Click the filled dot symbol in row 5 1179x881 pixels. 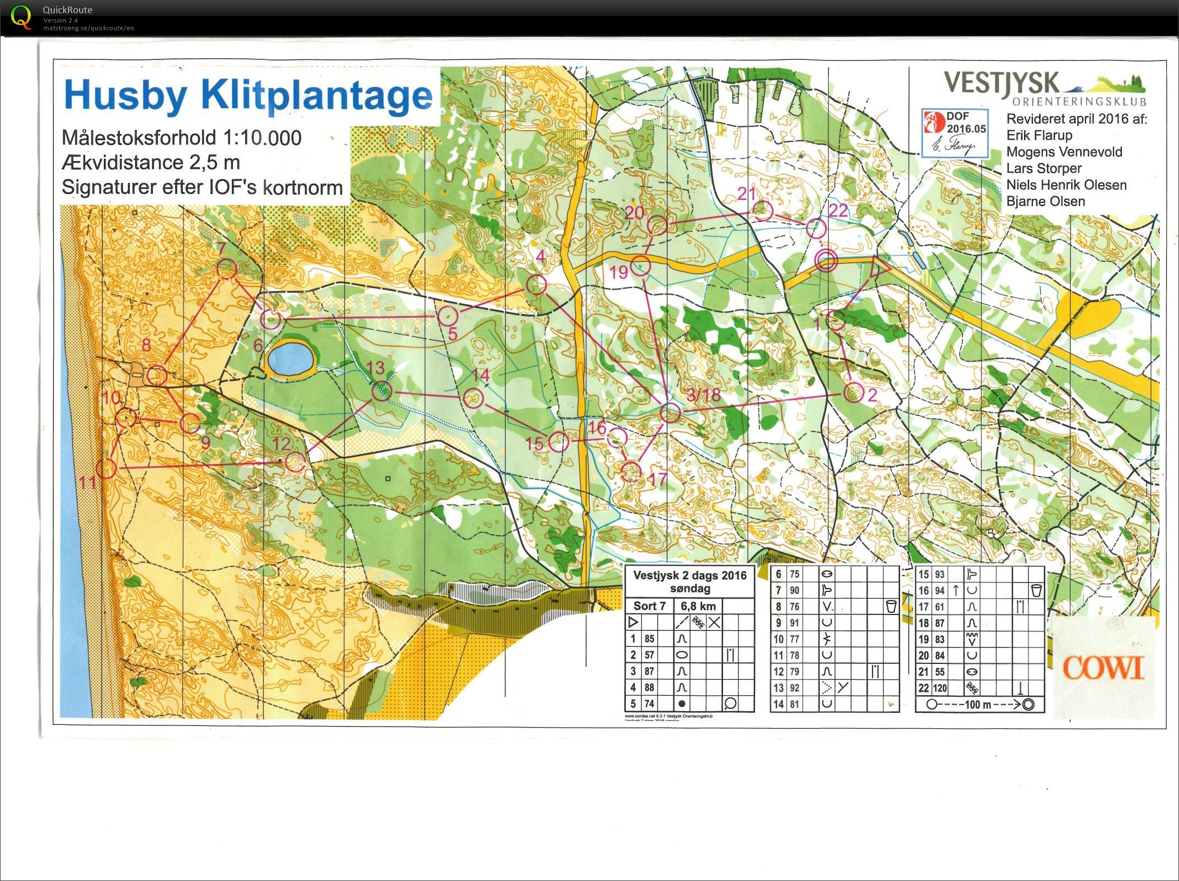pos(682,703)
